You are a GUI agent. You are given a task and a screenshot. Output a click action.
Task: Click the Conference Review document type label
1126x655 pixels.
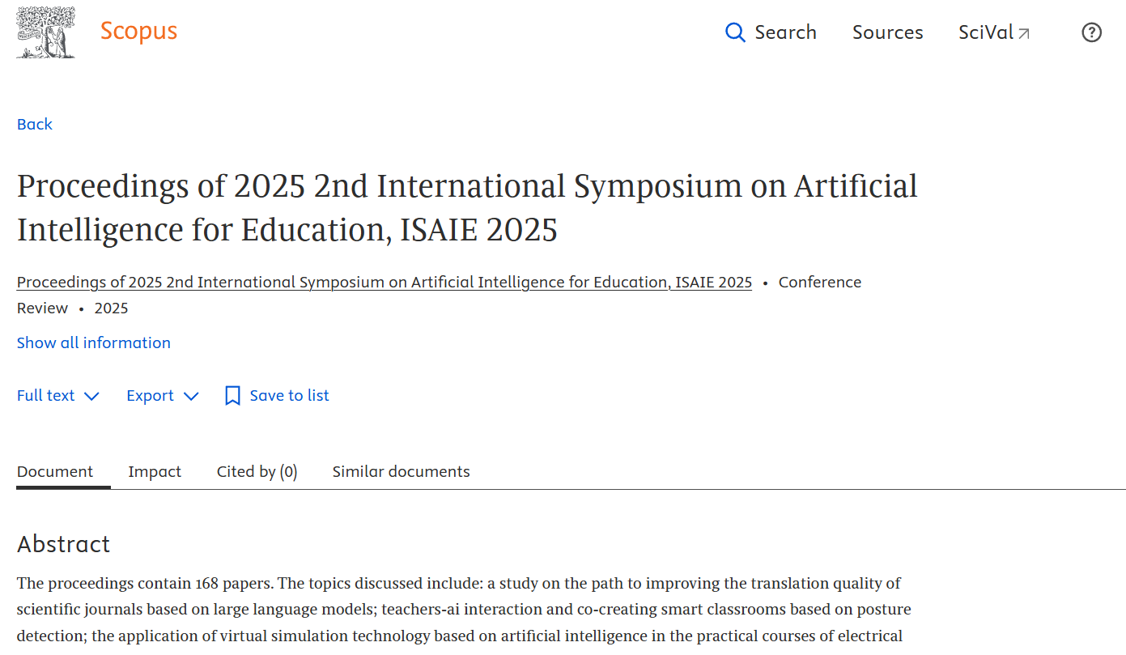click(x=819, y=283)
